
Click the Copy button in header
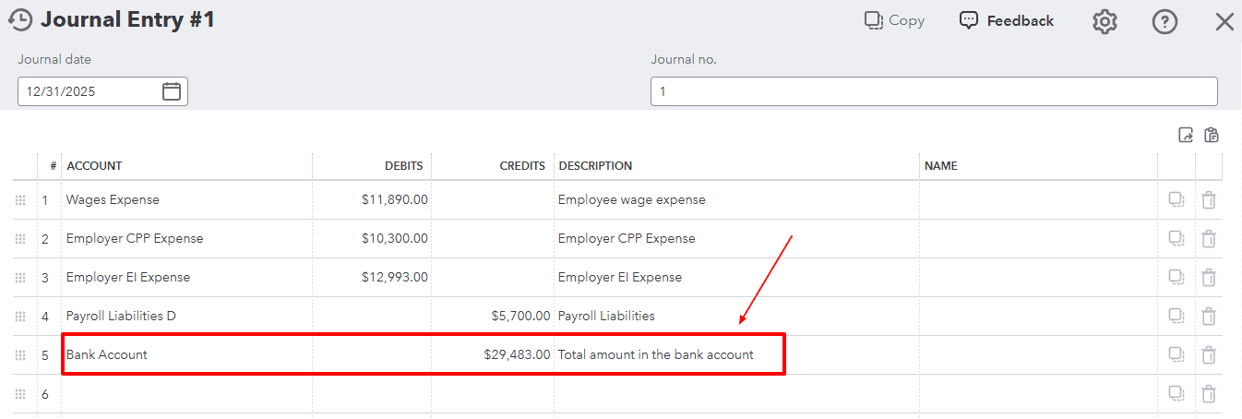pos(894,20)
